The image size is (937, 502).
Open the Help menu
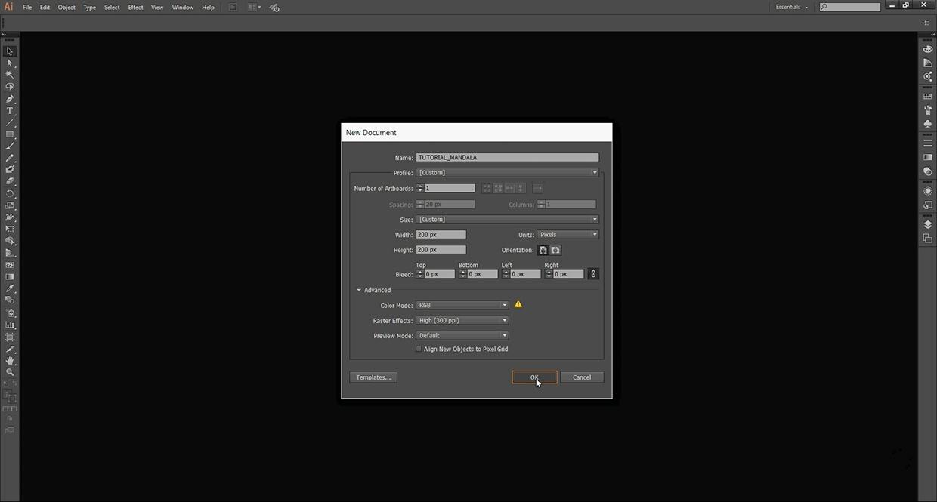pos(208,7)
